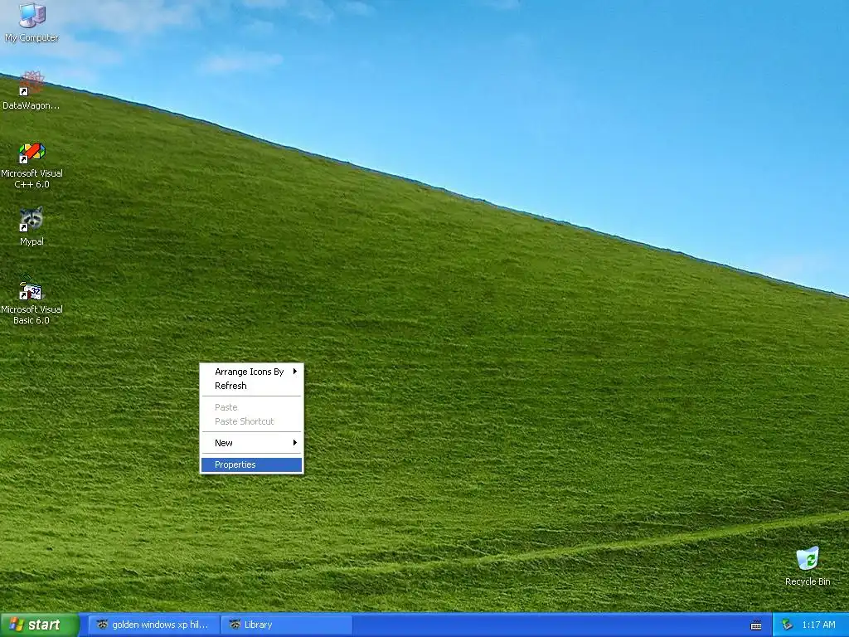Viewport: 849px width, 637px height.
Task: Select the Recycle Bin icon
Action: tap(808, 566)
